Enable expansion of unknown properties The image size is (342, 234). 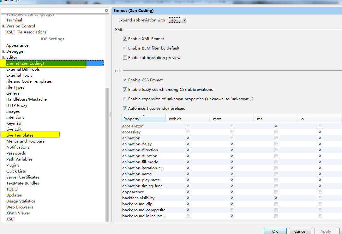(125, 99)
